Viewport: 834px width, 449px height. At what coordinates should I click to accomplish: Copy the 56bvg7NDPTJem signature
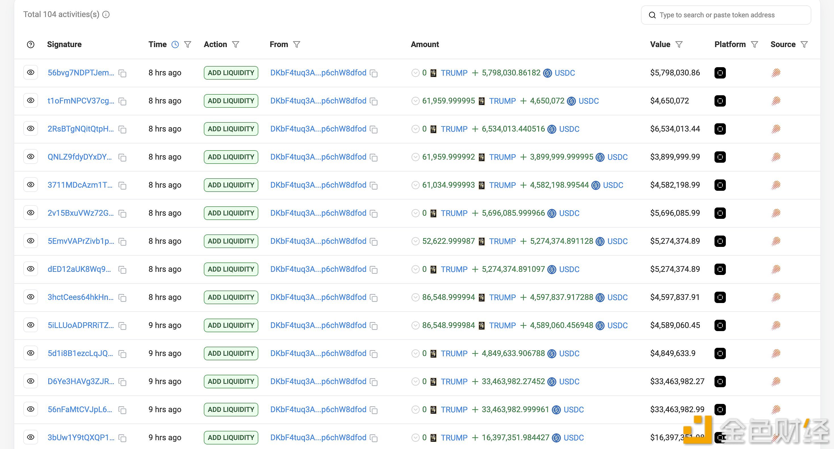tap(122, 73)
